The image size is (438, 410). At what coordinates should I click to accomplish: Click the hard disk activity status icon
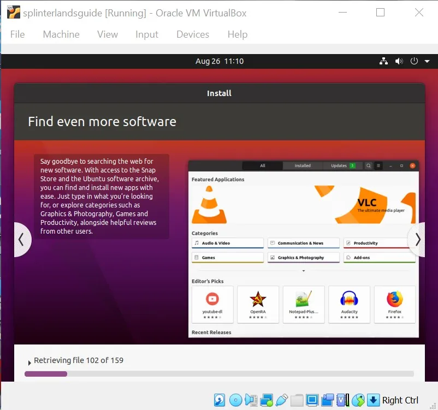220,400
